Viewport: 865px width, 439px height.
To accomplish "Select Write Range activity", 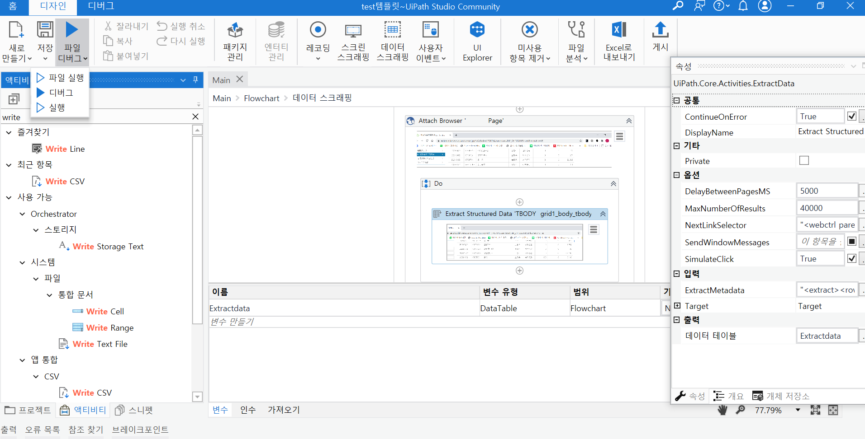I will tap(103, 327).
